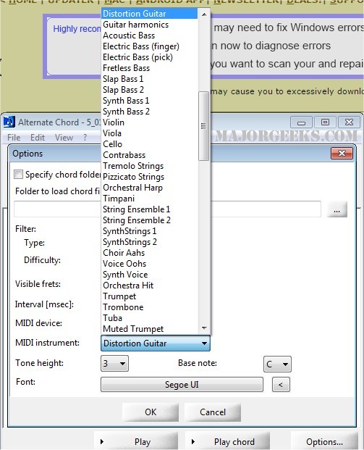Image resolution: width=364 pixels, height=450 pixels.
Task: Select Timpani instrument
Action: pyautogui.click(x=150, y=199)
